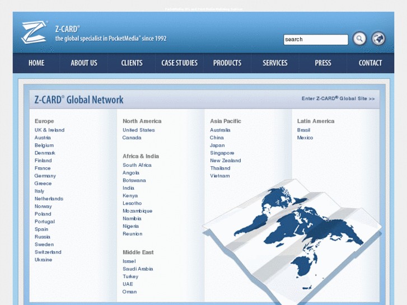
Task: Click the Thailand link
Action: (x=220, y=168)
